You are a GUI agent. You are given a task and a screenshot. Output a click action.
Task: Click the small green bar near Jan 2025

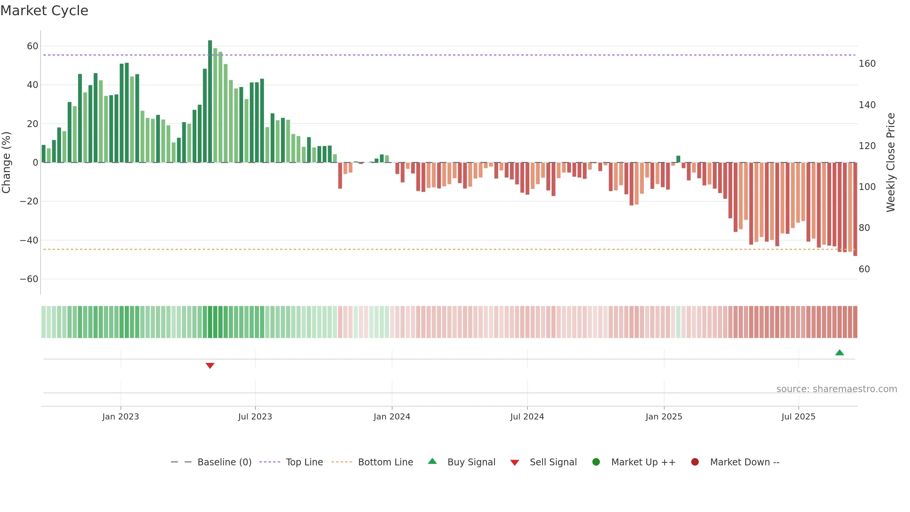[678, 159]
